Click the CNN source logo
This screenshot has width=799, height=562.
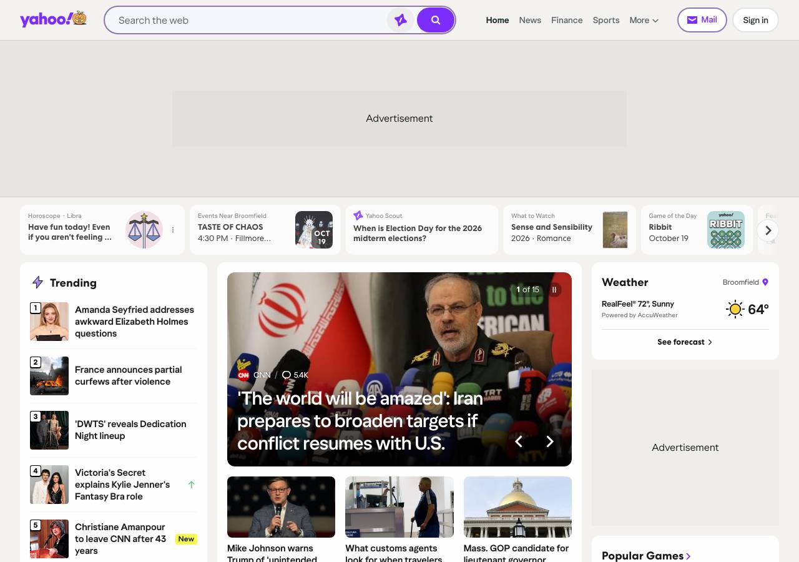coord(243,375)
